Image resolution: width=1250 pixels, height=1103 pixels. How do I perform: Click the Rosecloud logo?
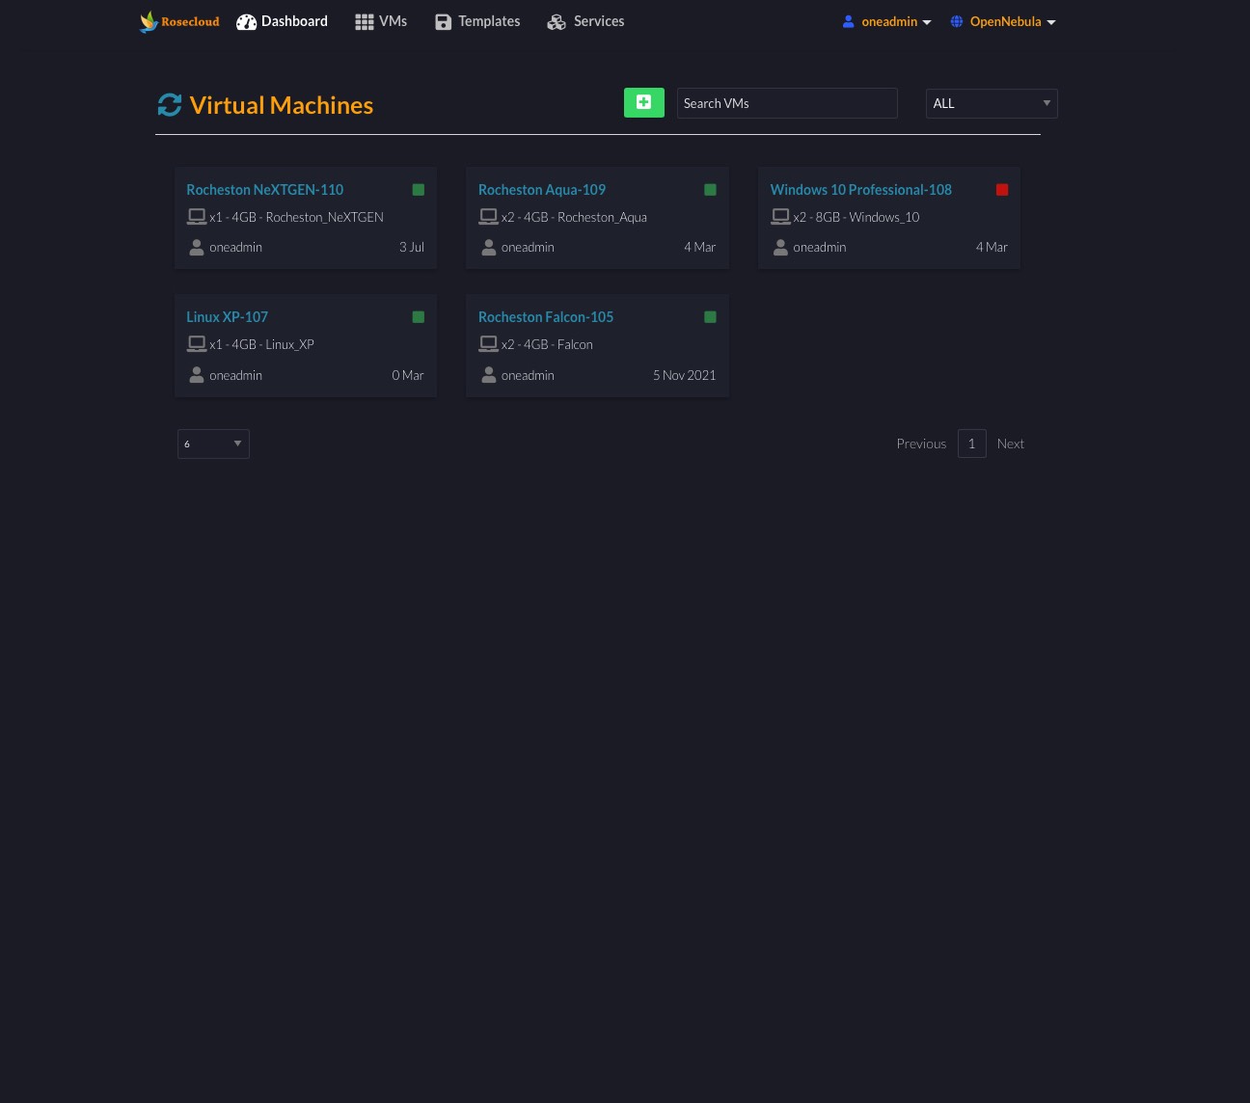pos(179,21)
